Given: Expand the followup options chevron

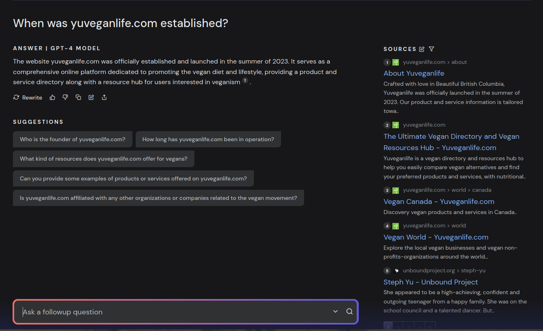Looking at the screenshot, I should pyautogui.click(x=335, y=312).
